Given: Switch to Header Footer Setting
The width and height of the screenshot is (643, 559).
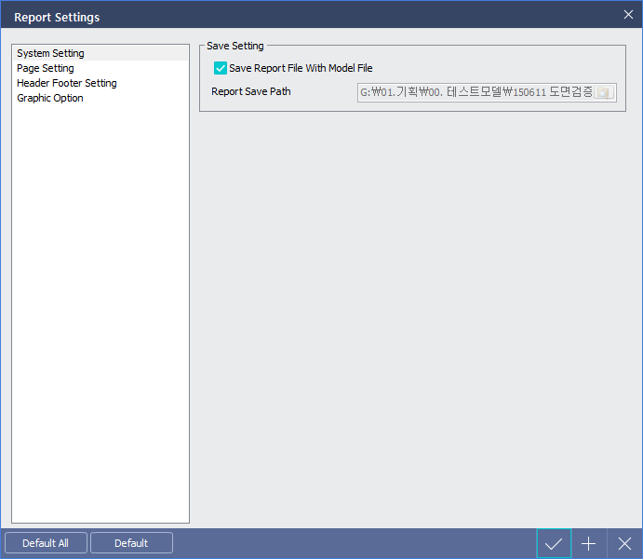Looking at the screenshot, I should (67, 83).
